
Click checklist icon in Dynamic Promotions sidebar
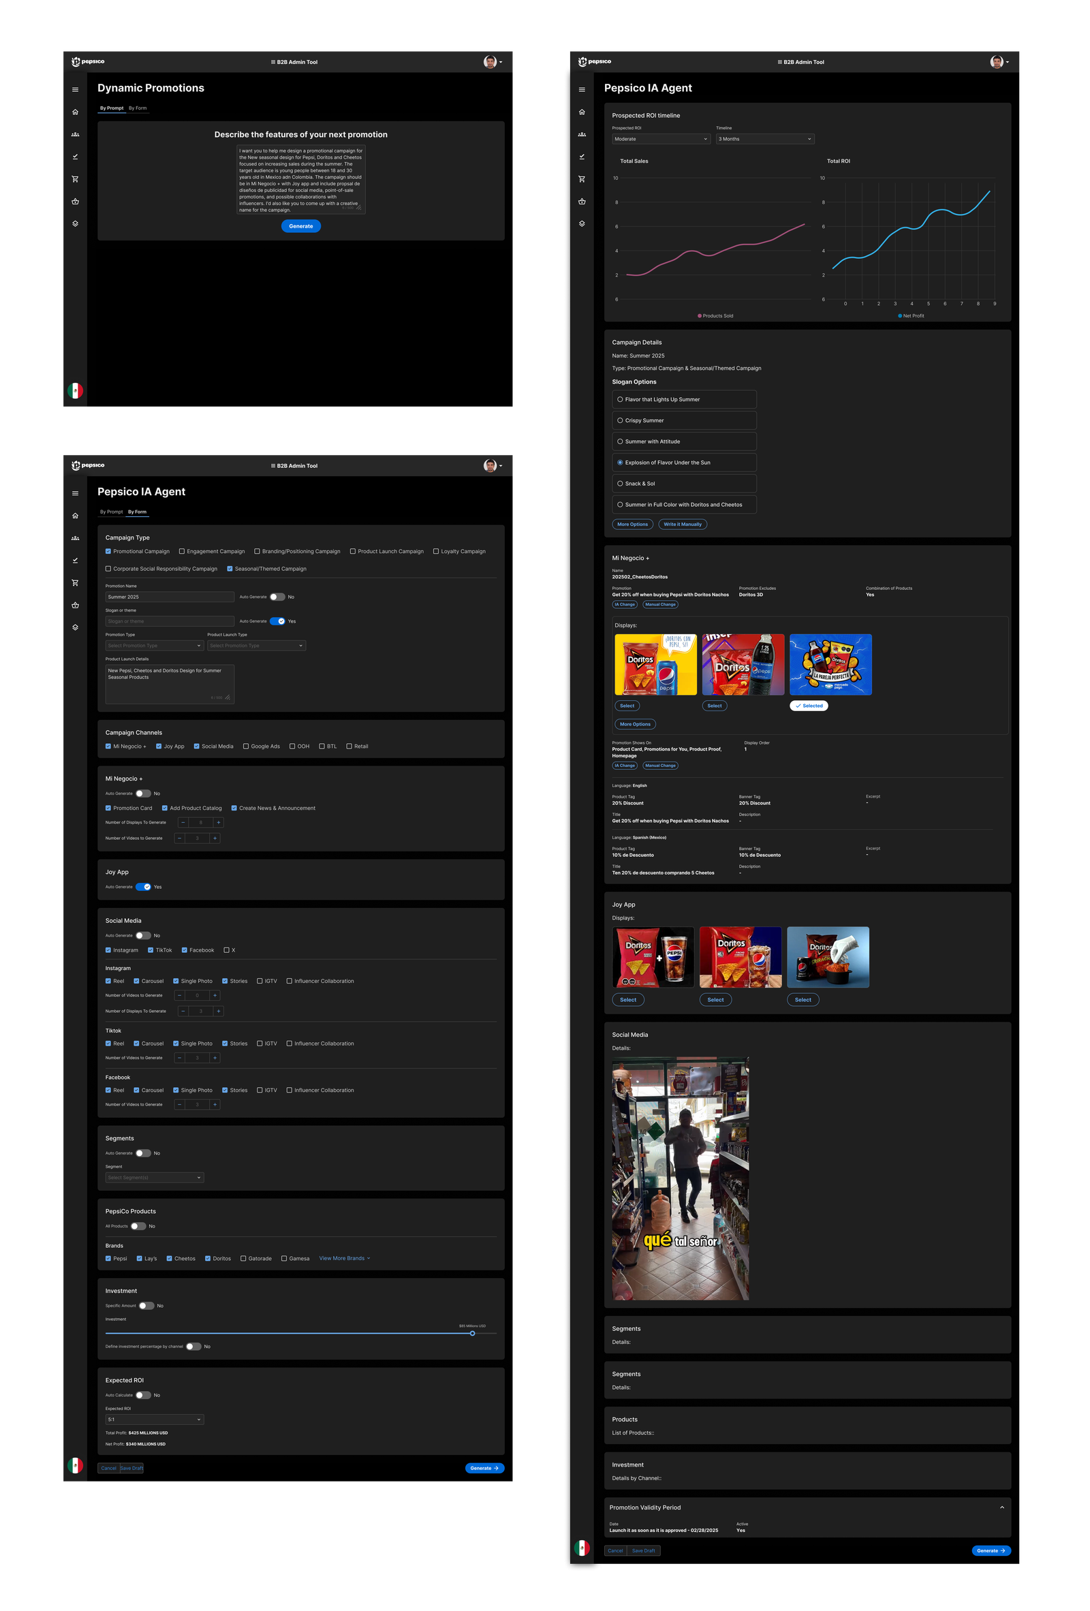(75, 157)
